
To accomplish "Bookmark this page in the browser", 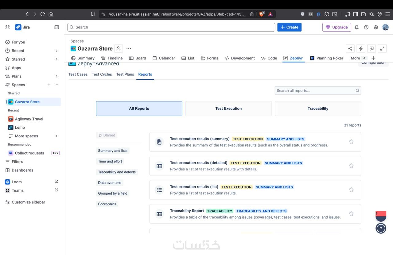I will [93, 14].
